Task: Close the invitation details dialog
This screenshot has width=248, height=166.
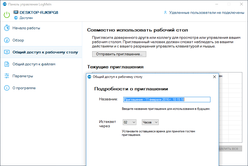Action: coord(215,77)
